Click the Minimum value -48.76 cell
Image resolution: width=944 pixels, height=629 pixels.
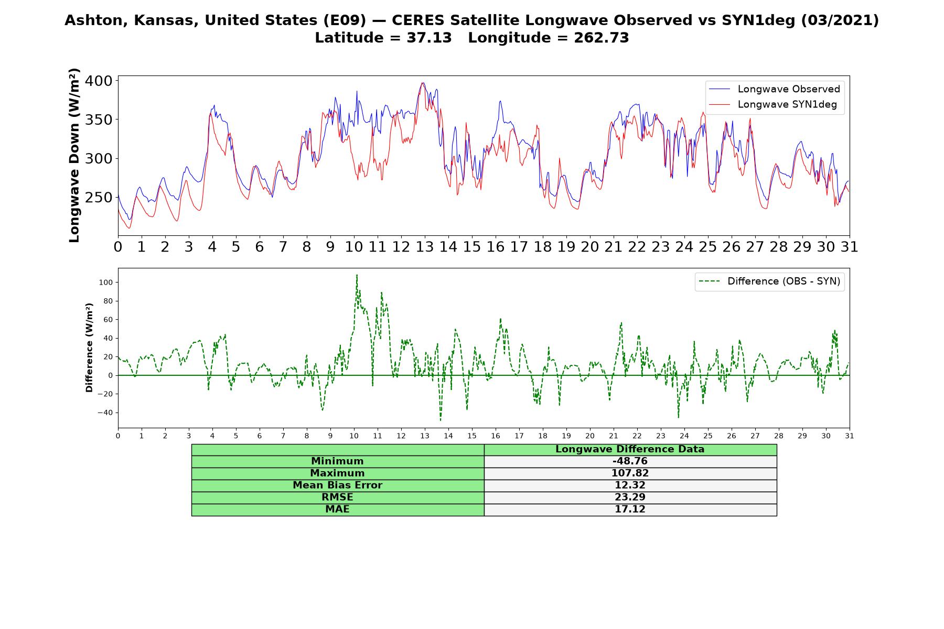coord(630,461)
